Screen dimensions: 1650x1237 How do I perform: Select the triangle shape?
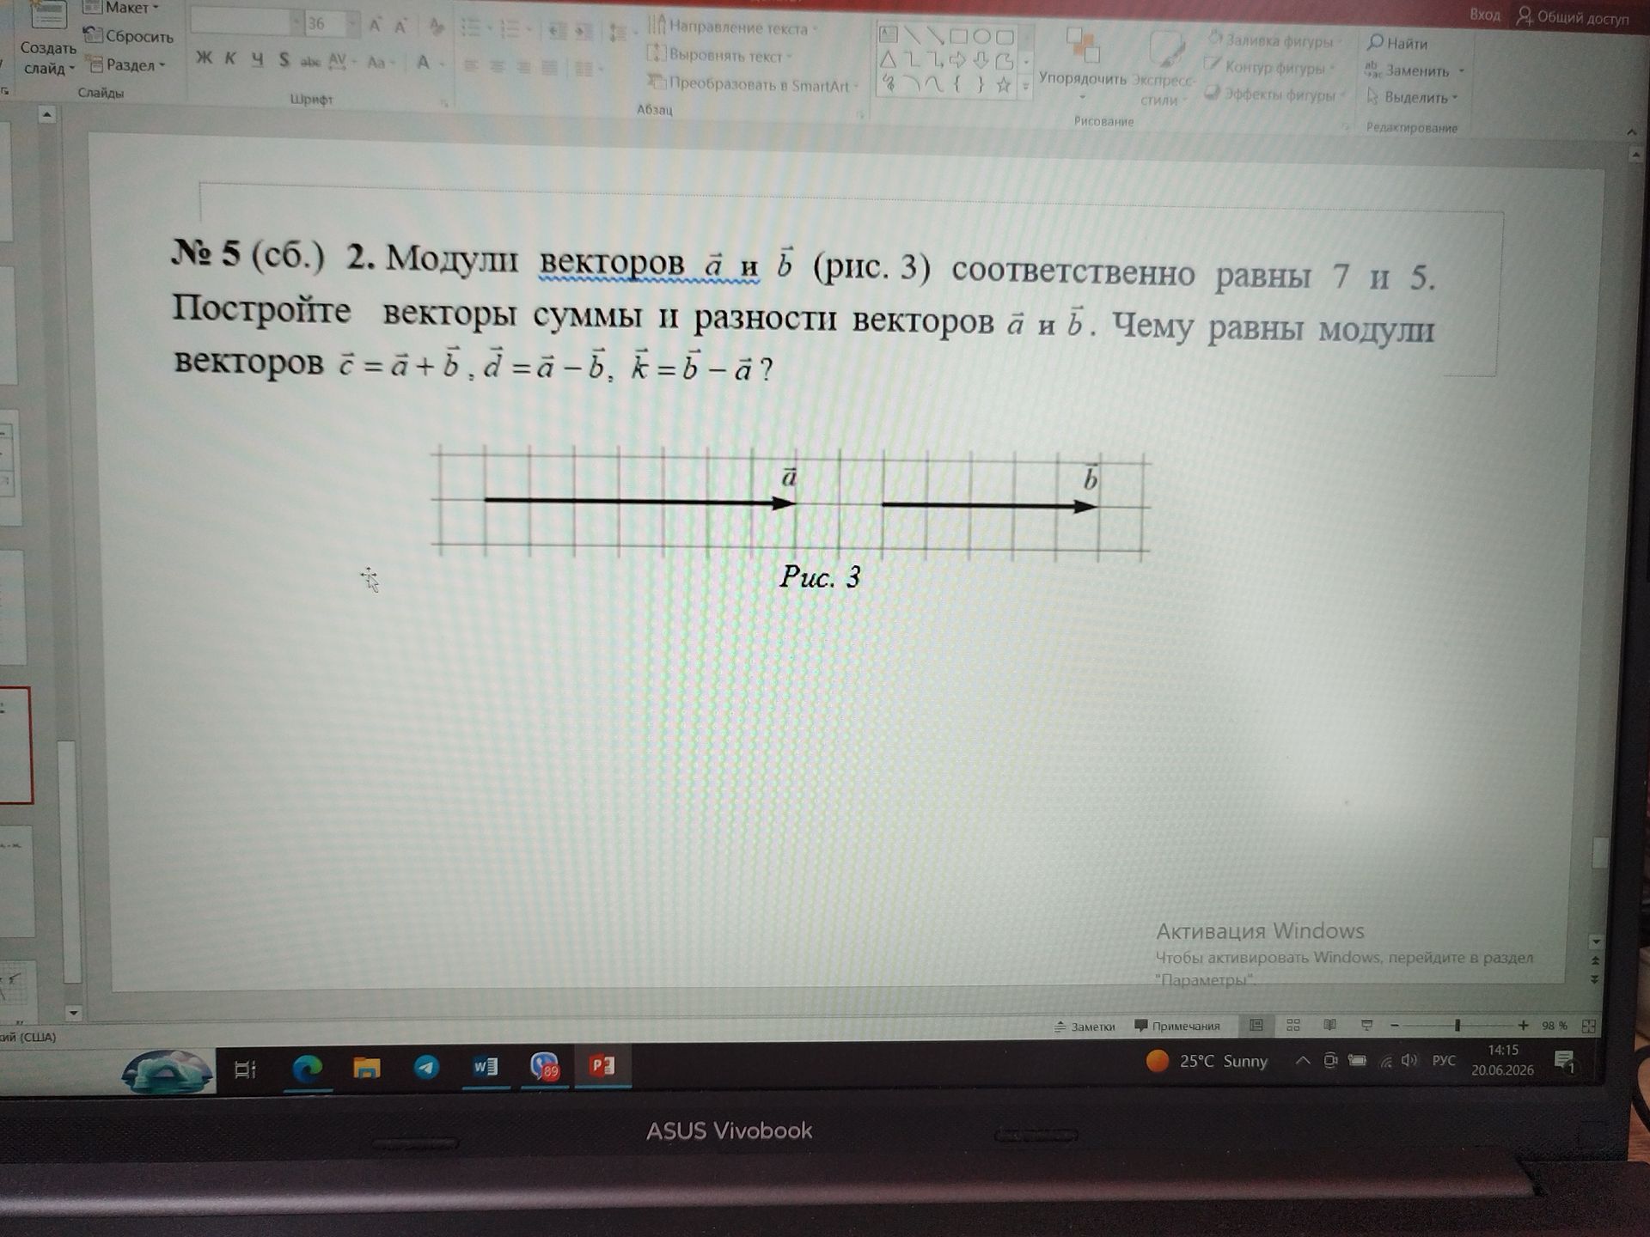click(x=889, y=59)
